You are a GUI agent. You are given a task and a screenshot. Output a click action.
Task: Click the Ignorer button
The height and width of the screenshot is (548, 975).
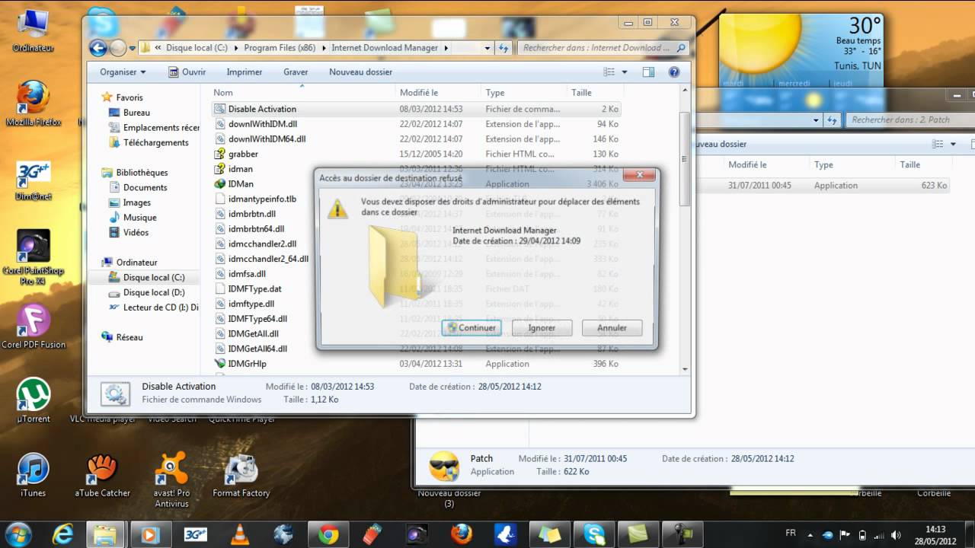(542, 328)
